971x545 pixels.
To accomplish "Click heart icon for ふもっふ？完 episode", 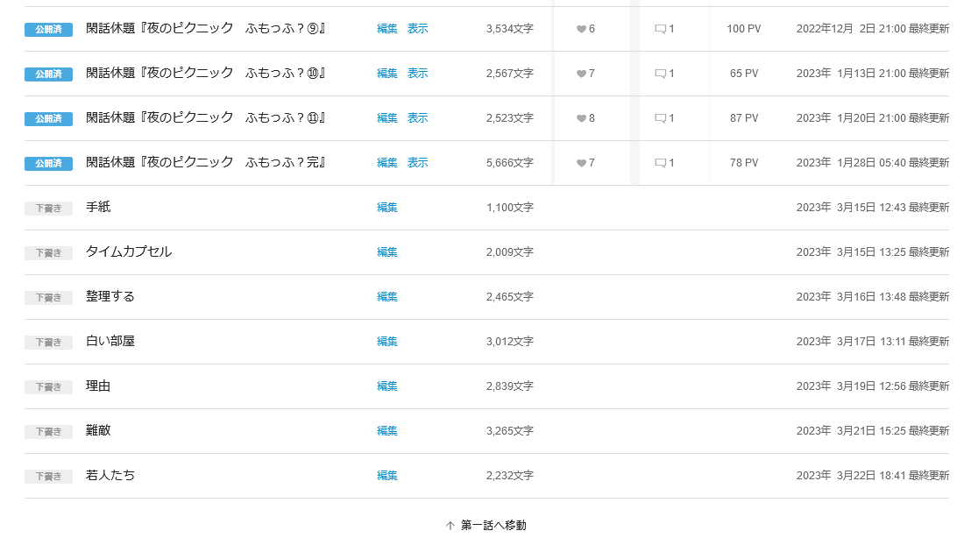I will (581, 163).
